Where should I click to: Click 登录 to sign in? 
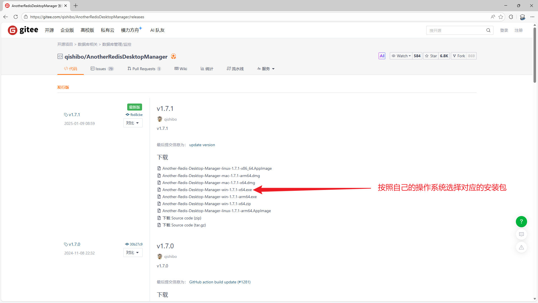504,30
